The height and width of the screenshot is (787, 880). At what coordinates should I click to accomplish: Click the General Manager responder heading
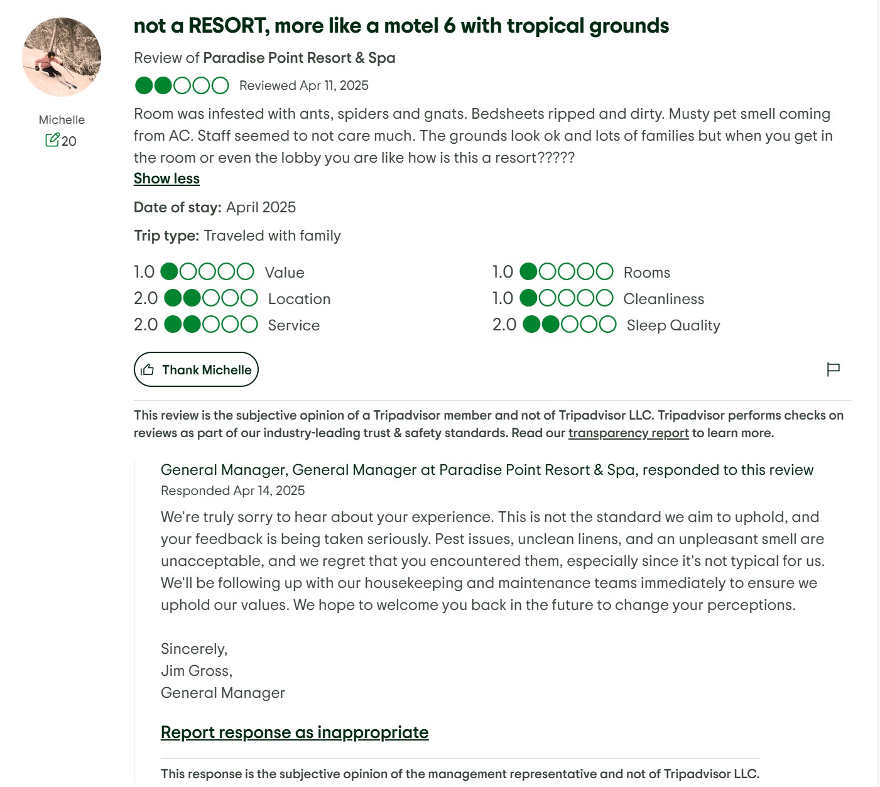[487, 470]
